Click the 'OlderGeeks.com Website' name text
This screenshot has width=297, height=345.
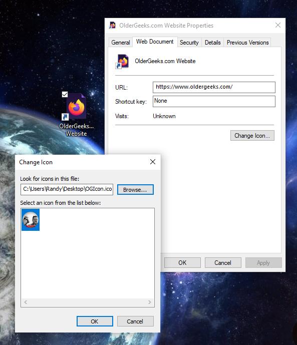pos(165,61)
